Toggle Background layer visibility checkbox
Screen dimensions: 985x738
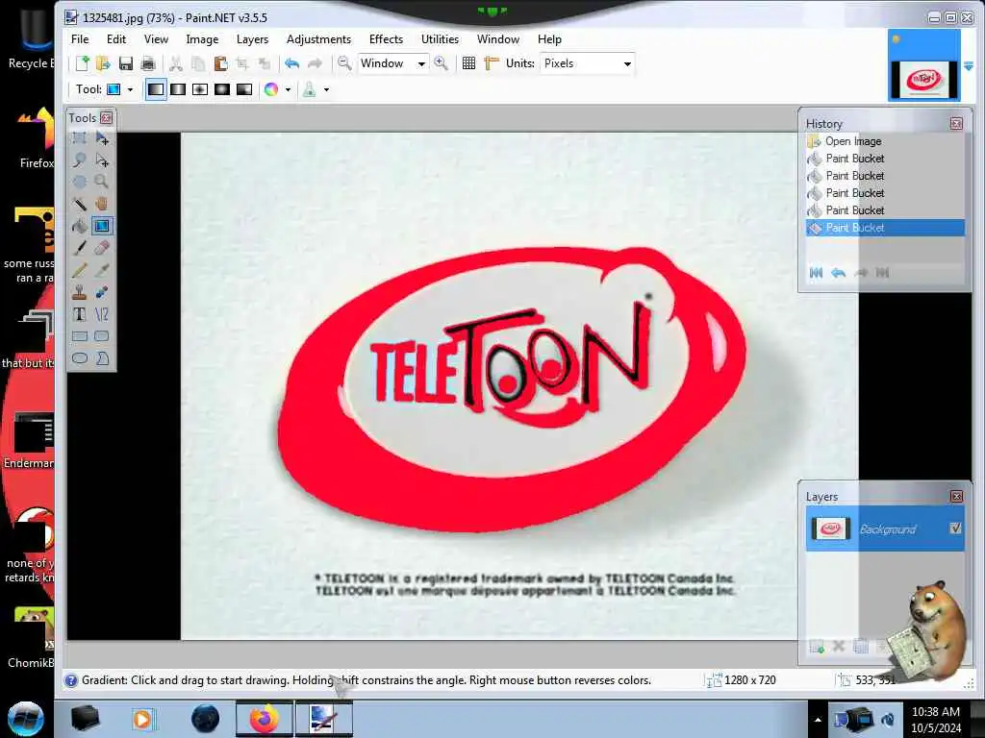click(955, 529)
